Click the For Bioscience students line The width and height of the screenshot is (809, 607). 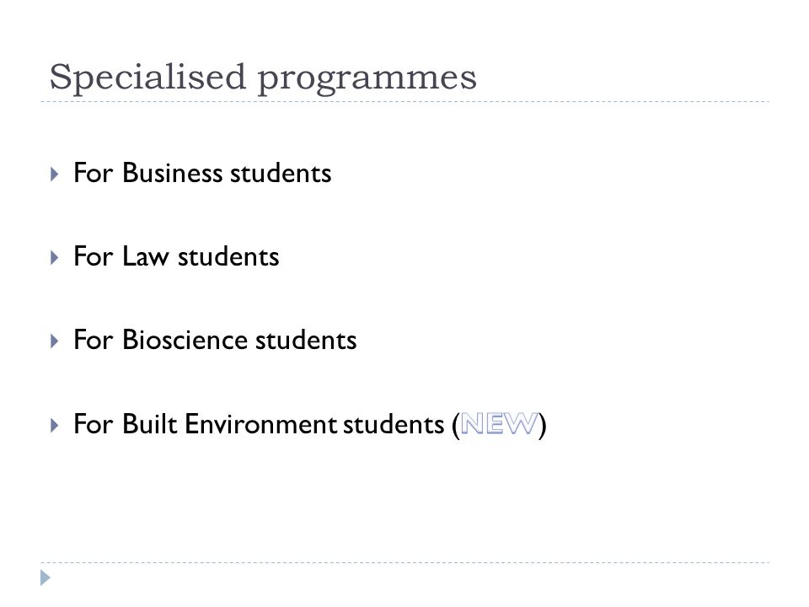point(215,340)
